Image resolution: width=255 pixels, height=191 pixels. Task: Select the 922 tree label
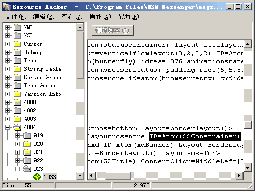point(38,161)
